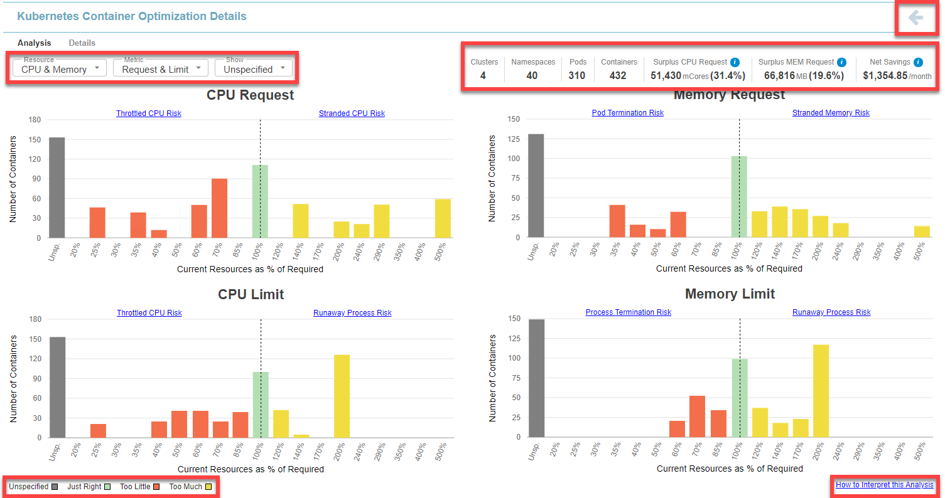Open Process Termination Risk link in Memory Limit
Viewport: 945px width, 498px height.
pos(628,312)
